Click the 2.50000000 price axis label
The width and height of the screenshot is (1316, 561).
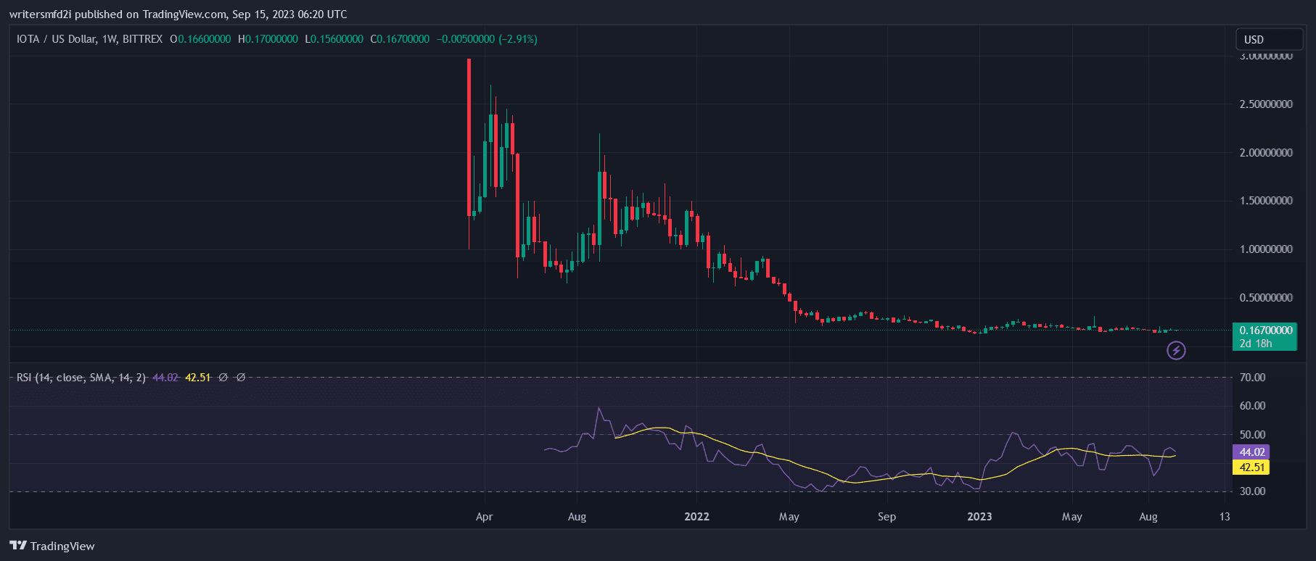pos(1266,104)
